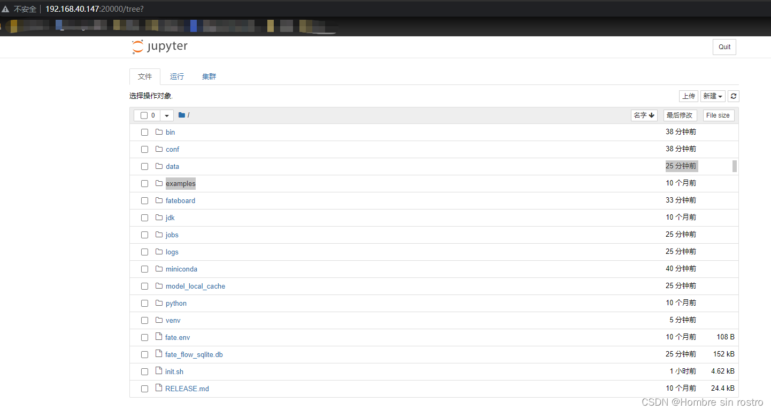This screenshot has width=771, height=411.
Task: Select the RELEASE.md file checkbox
Action: click(144, 389)
